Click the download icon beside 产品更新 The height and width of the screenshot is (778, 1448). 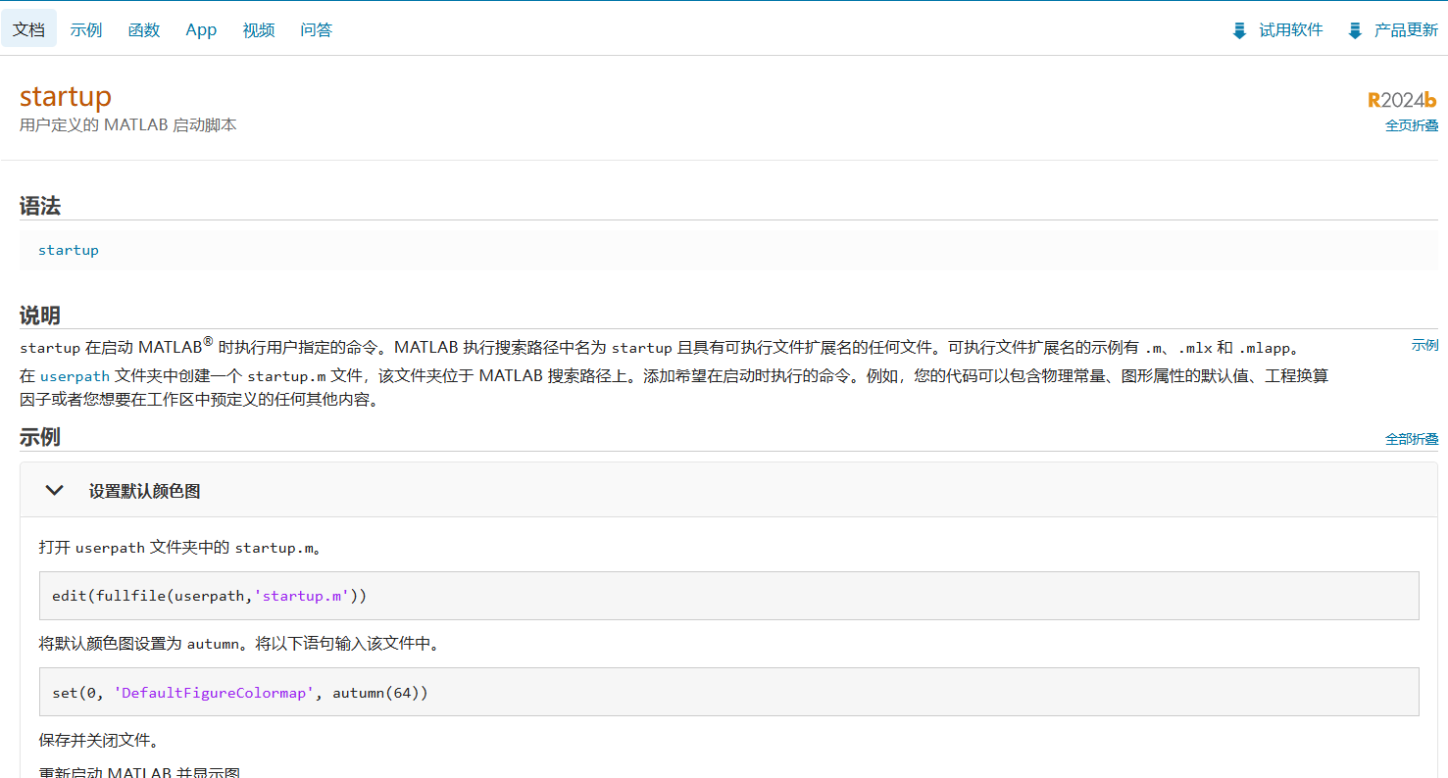pos(1355,30)
